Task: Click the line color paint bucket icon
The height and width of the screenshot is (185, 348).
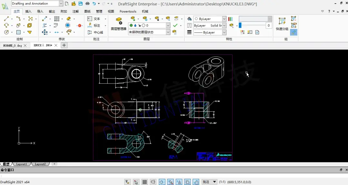Action: click(189, 19)
